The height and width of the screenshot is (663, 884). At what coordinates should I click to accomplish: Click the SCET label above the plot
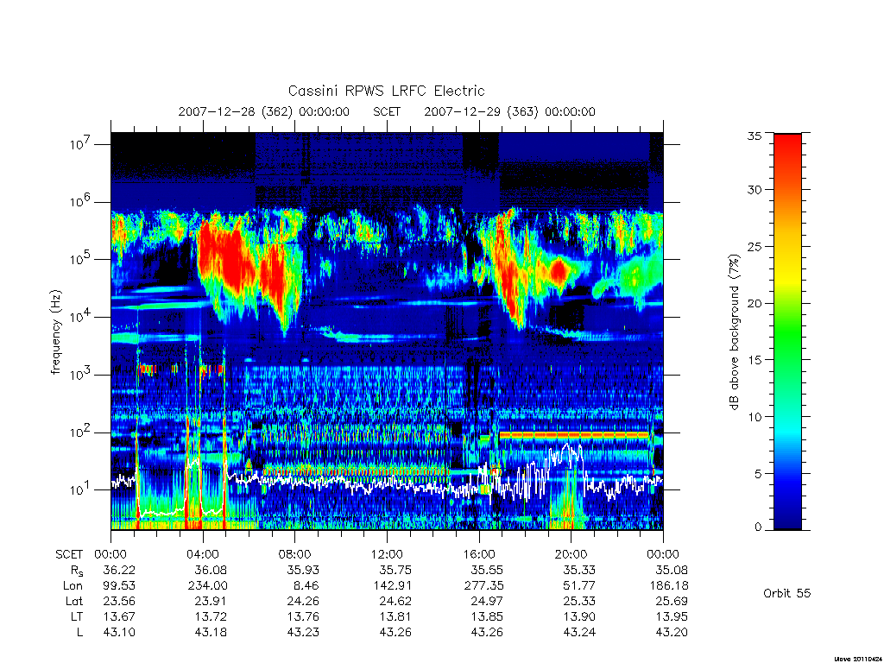click(387, 111)
